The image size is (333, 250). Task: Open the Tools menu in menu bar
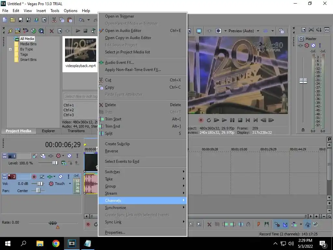[55, 11]
